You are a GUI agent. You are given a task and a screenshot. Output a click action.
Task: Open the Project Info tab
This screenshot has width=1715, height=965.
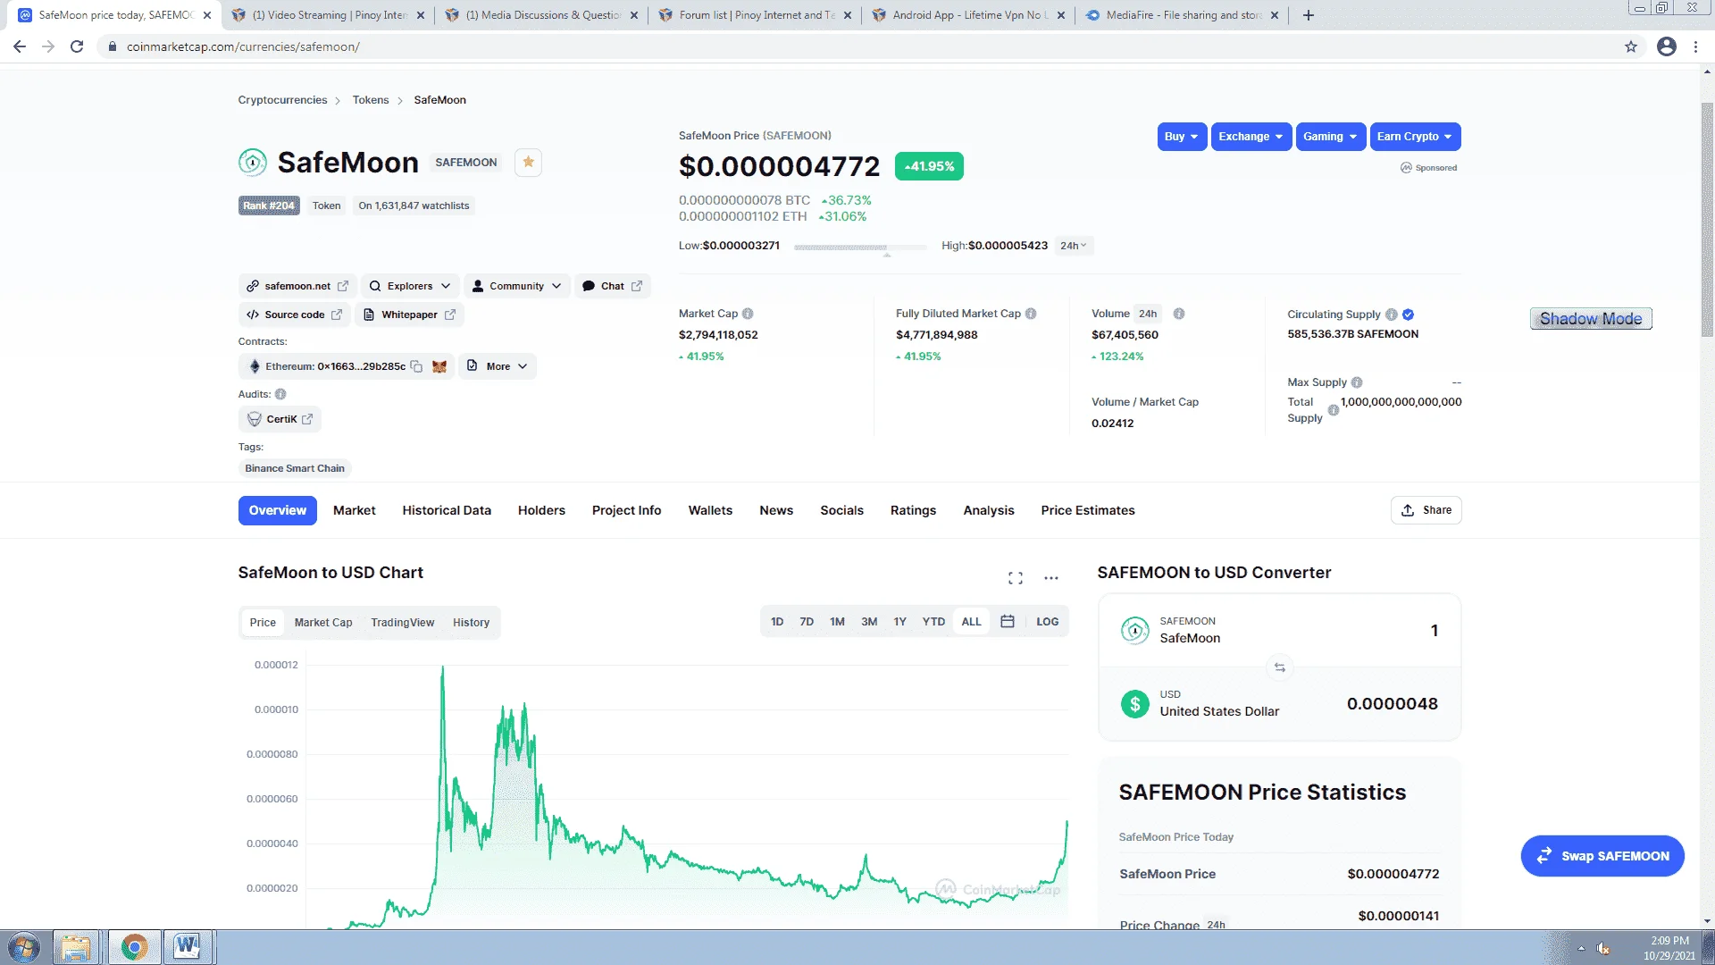point(626,510)
